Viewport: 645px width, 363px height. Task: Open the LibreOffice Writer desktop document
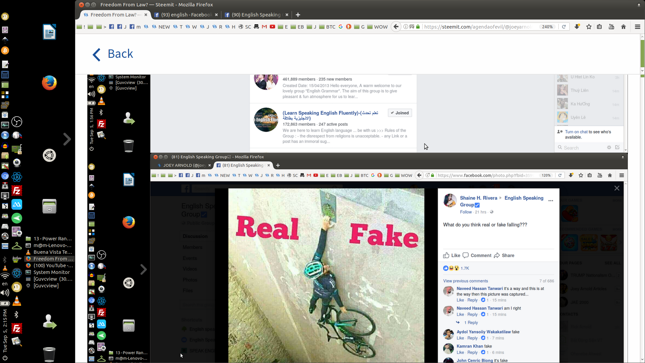[x=49, y=32]
